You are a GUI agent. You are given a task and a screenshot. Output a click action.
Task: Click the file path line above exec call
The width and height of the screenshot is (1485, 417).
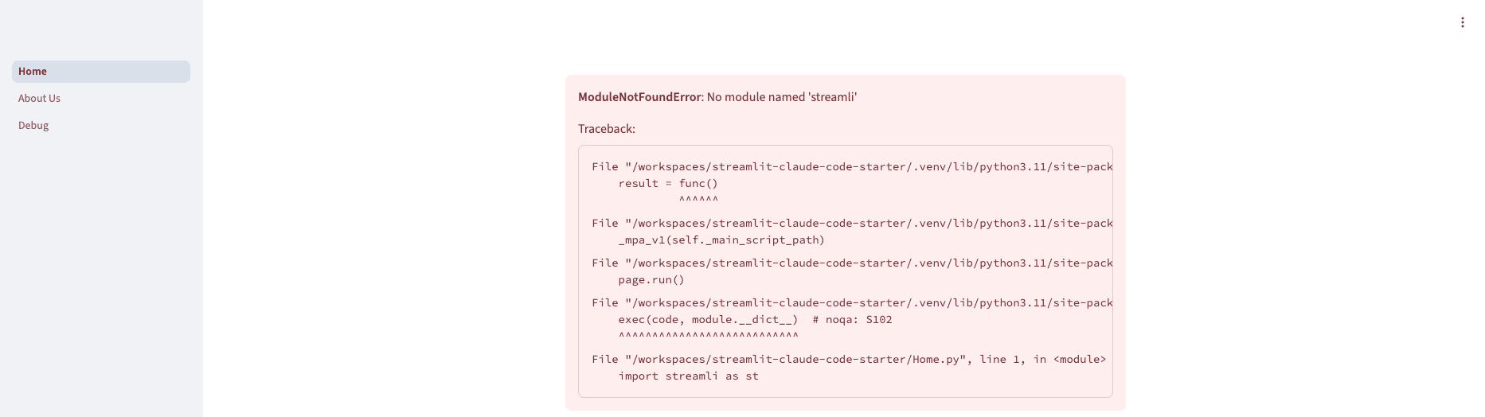pos(852,303)
